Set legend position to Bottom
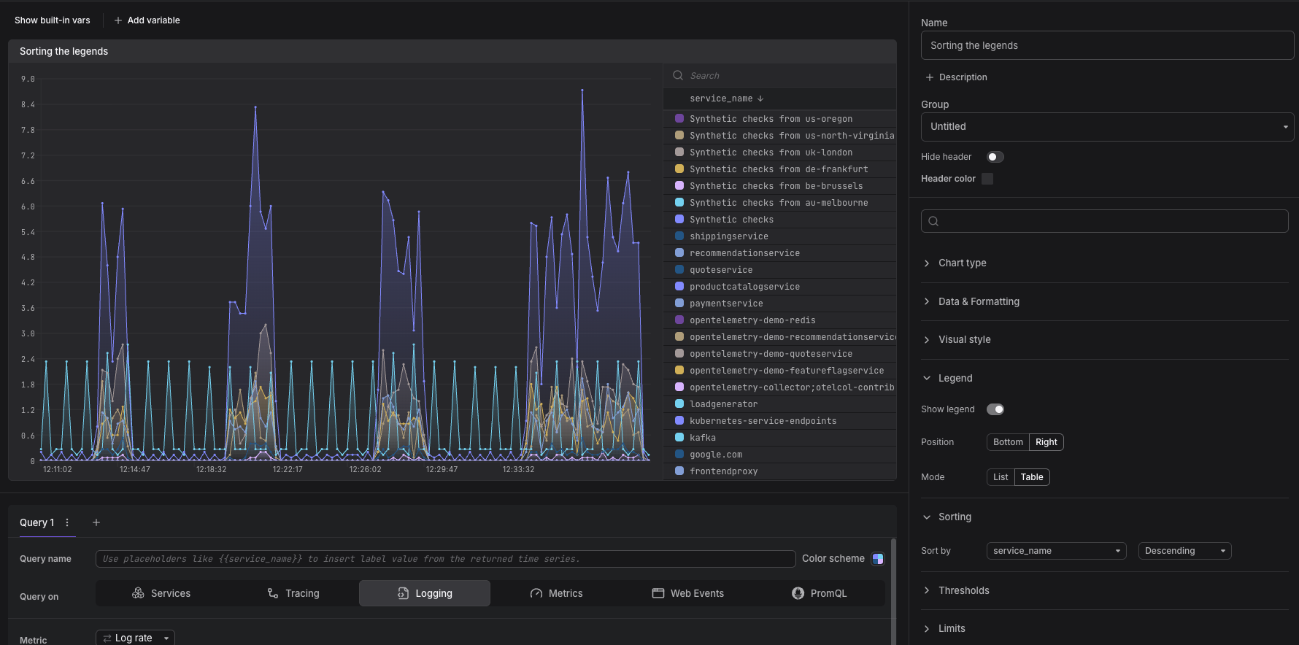Image resolution: width=1299 pixels, height=645 pixels. (x=1008, y=442)
